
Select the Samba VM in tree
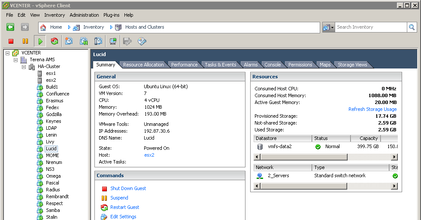[53, 210]
